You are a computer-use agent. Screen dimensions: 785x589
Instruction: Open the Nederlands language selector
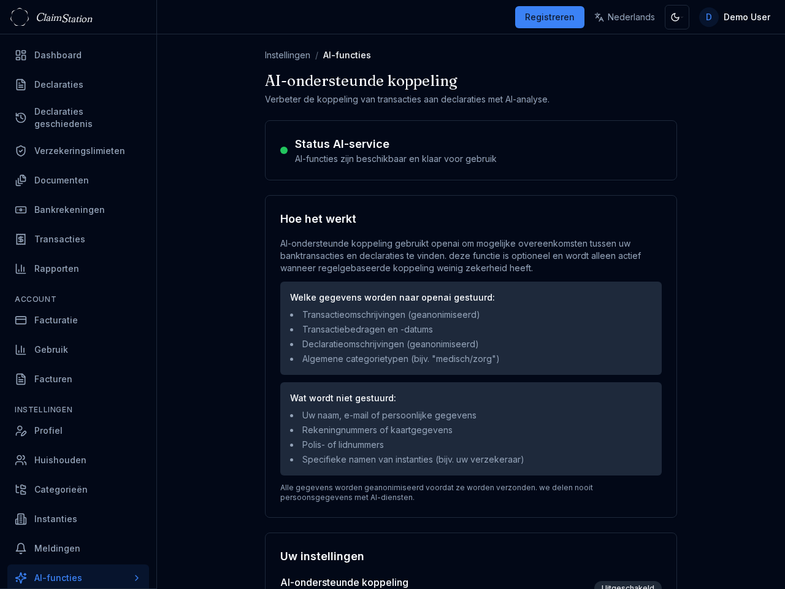(624, 17)
